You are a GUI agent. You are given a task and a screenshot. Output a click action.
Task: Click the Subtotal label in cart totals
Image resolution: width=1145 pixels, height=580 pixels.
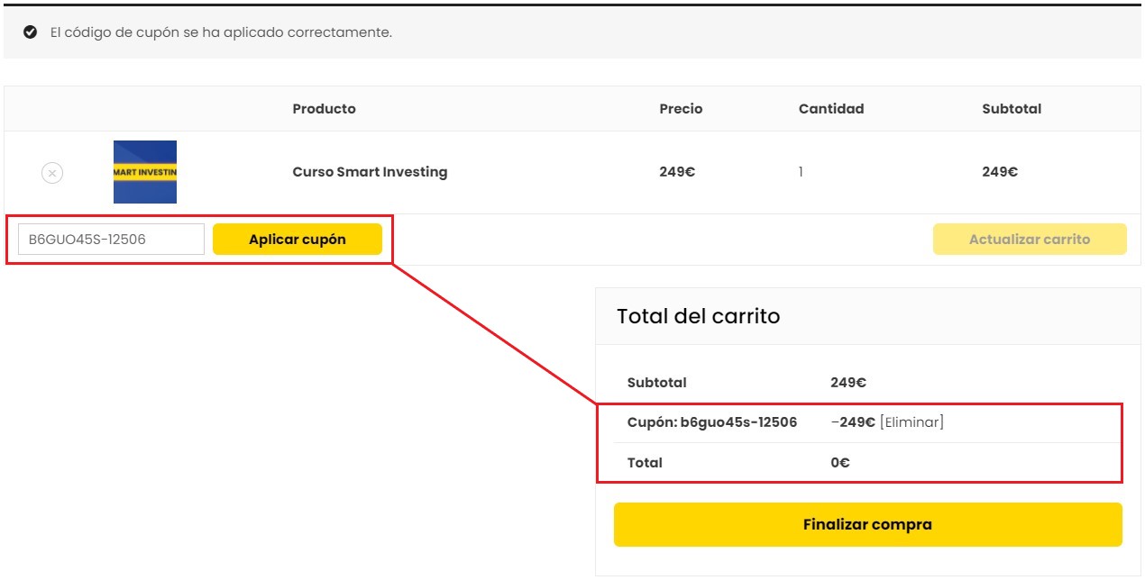tap(657, 383)
